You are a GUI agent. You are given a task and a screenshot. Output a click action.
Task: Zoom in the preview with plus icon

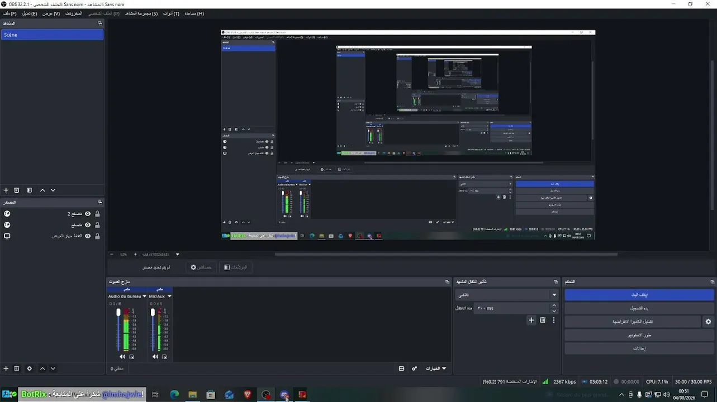[x=135, y=255]
